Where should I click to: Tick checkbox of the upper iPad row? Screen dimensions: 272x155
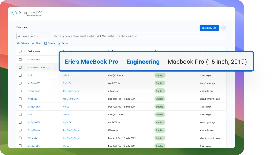pyautogui.click(x=20, y=75)
